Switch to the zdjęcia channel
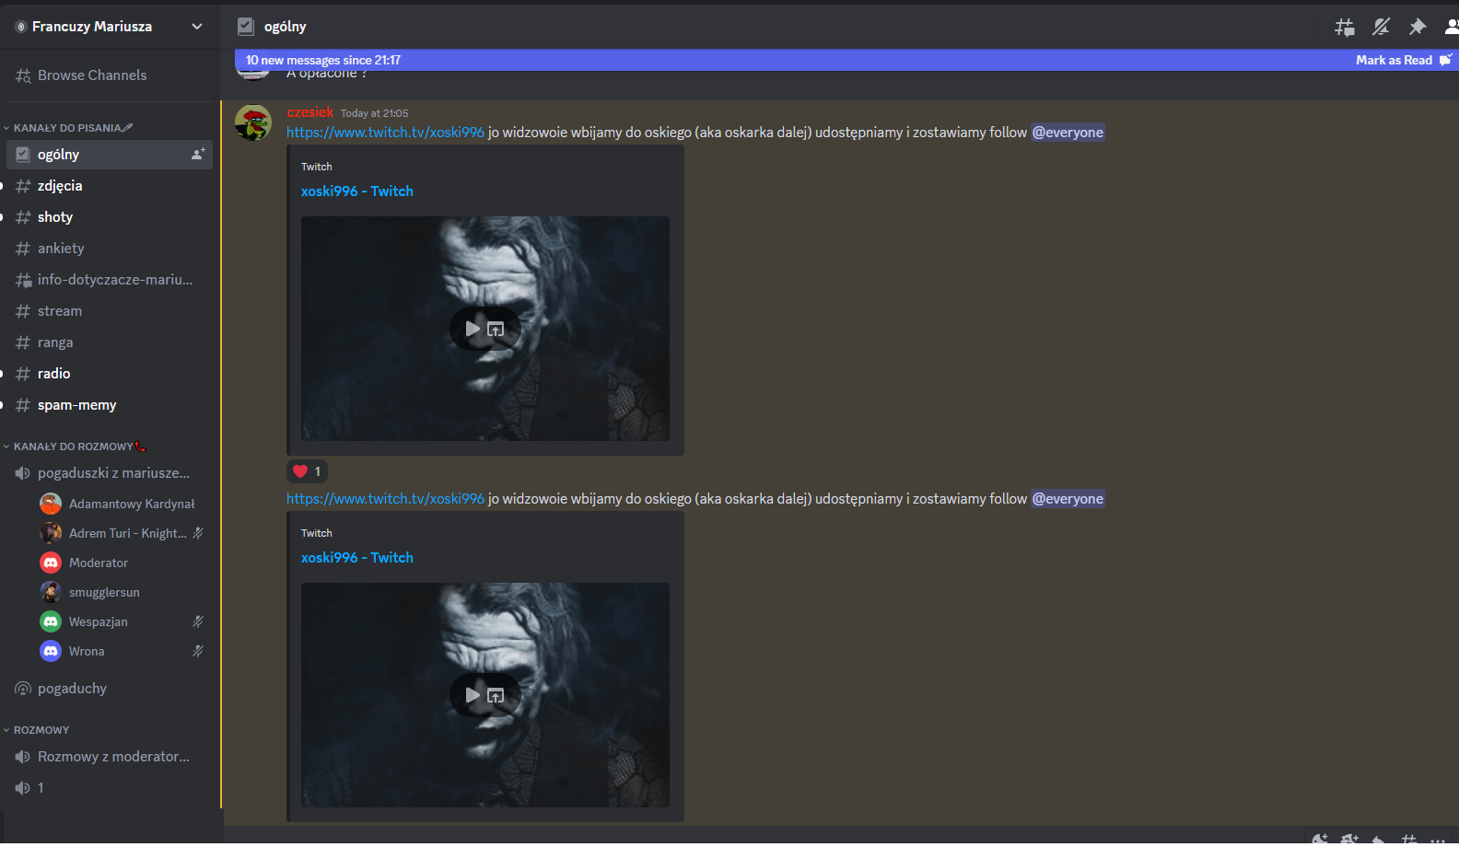 pyautogui.click(x=60, y=186)
